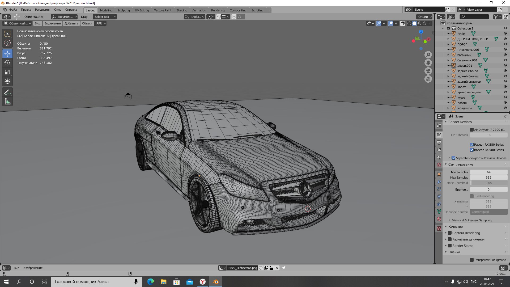Activate the Scale tool
This screenshot has width=510, height=287.
(x=7, y=72)
